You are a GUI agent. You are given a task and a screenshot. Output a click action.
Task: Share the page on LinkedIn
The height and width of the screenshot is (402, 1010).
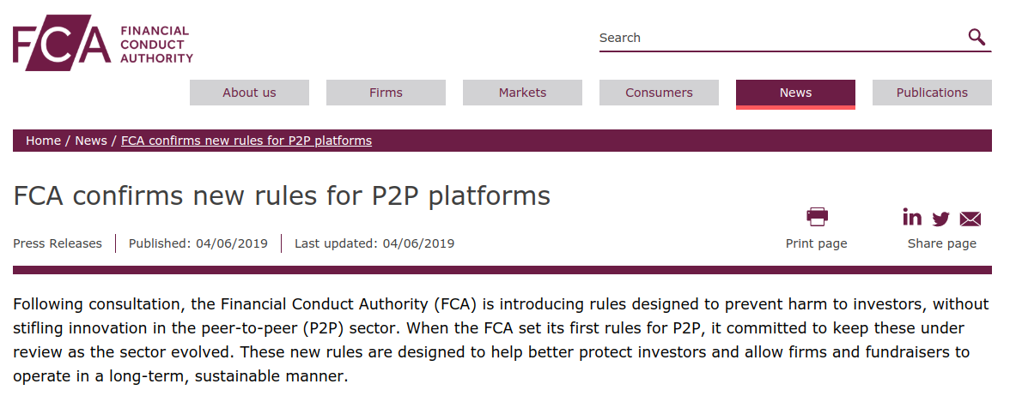(912, 218)
